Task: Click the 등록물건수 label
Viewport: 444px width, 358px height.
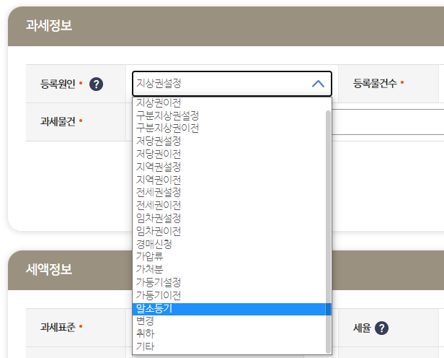Action: [x=375, y=84]
